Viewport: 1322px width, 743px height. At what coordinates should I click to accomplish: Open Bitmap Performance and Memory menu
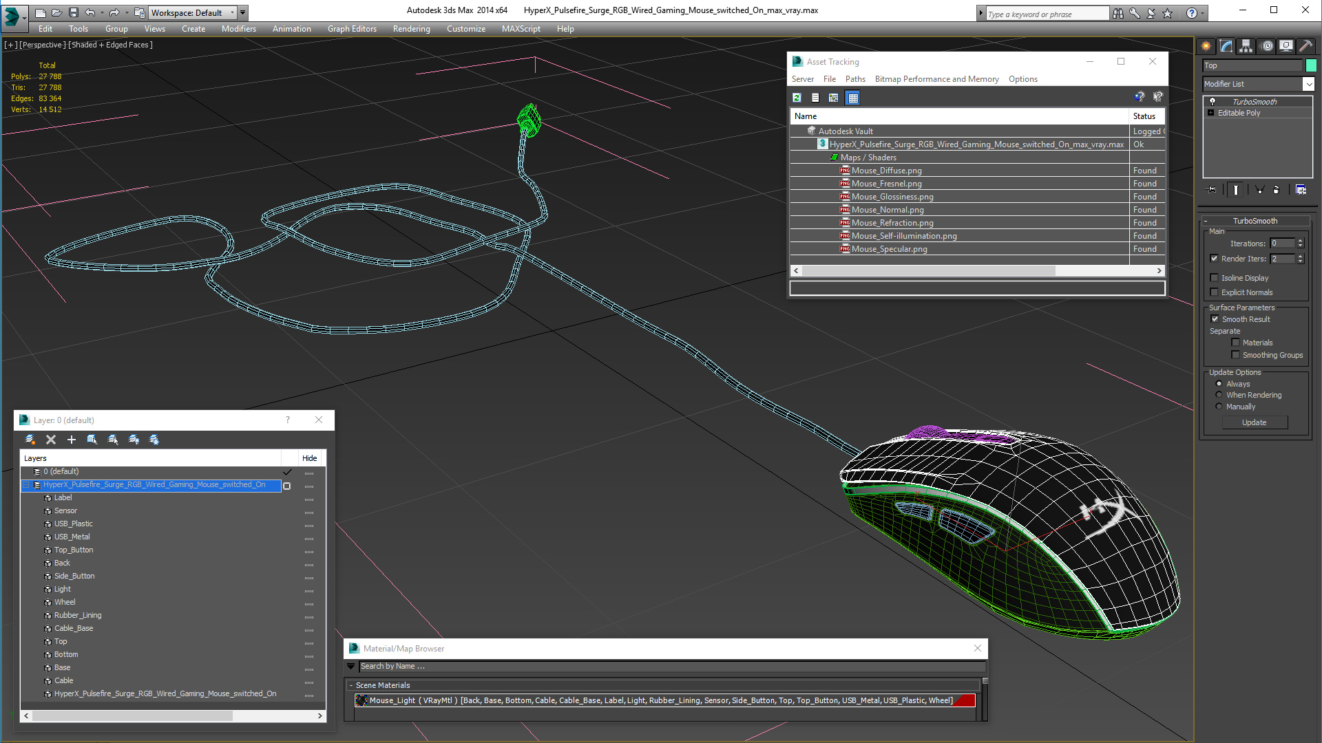coord(936,79)
